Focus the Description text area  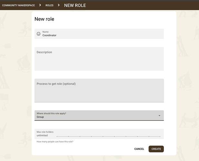click(x=99, y=59)
